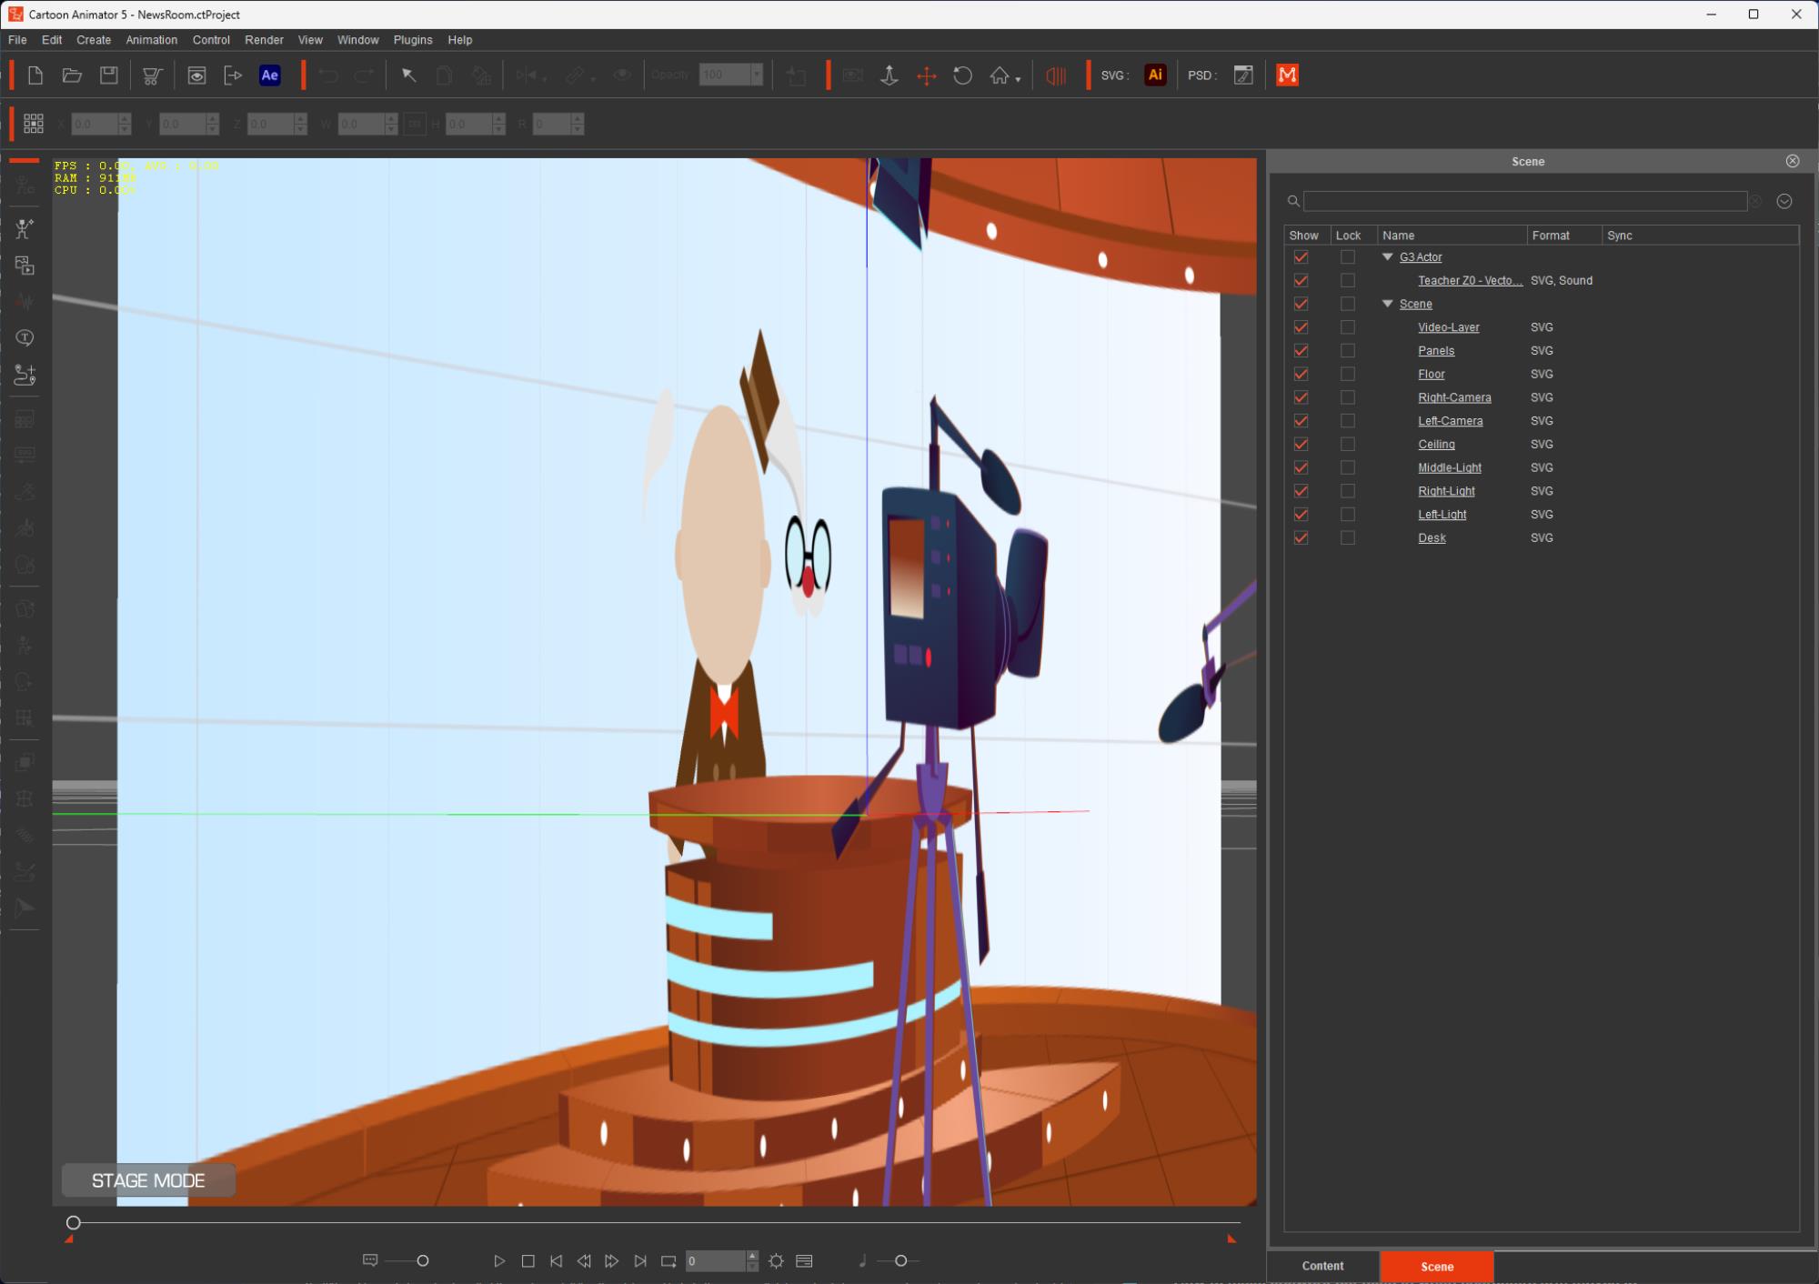Image resolution: width=1819 pixels, height=1284 pixels.
Task: Increment the Y position stepper
Action: coord(212,118)
